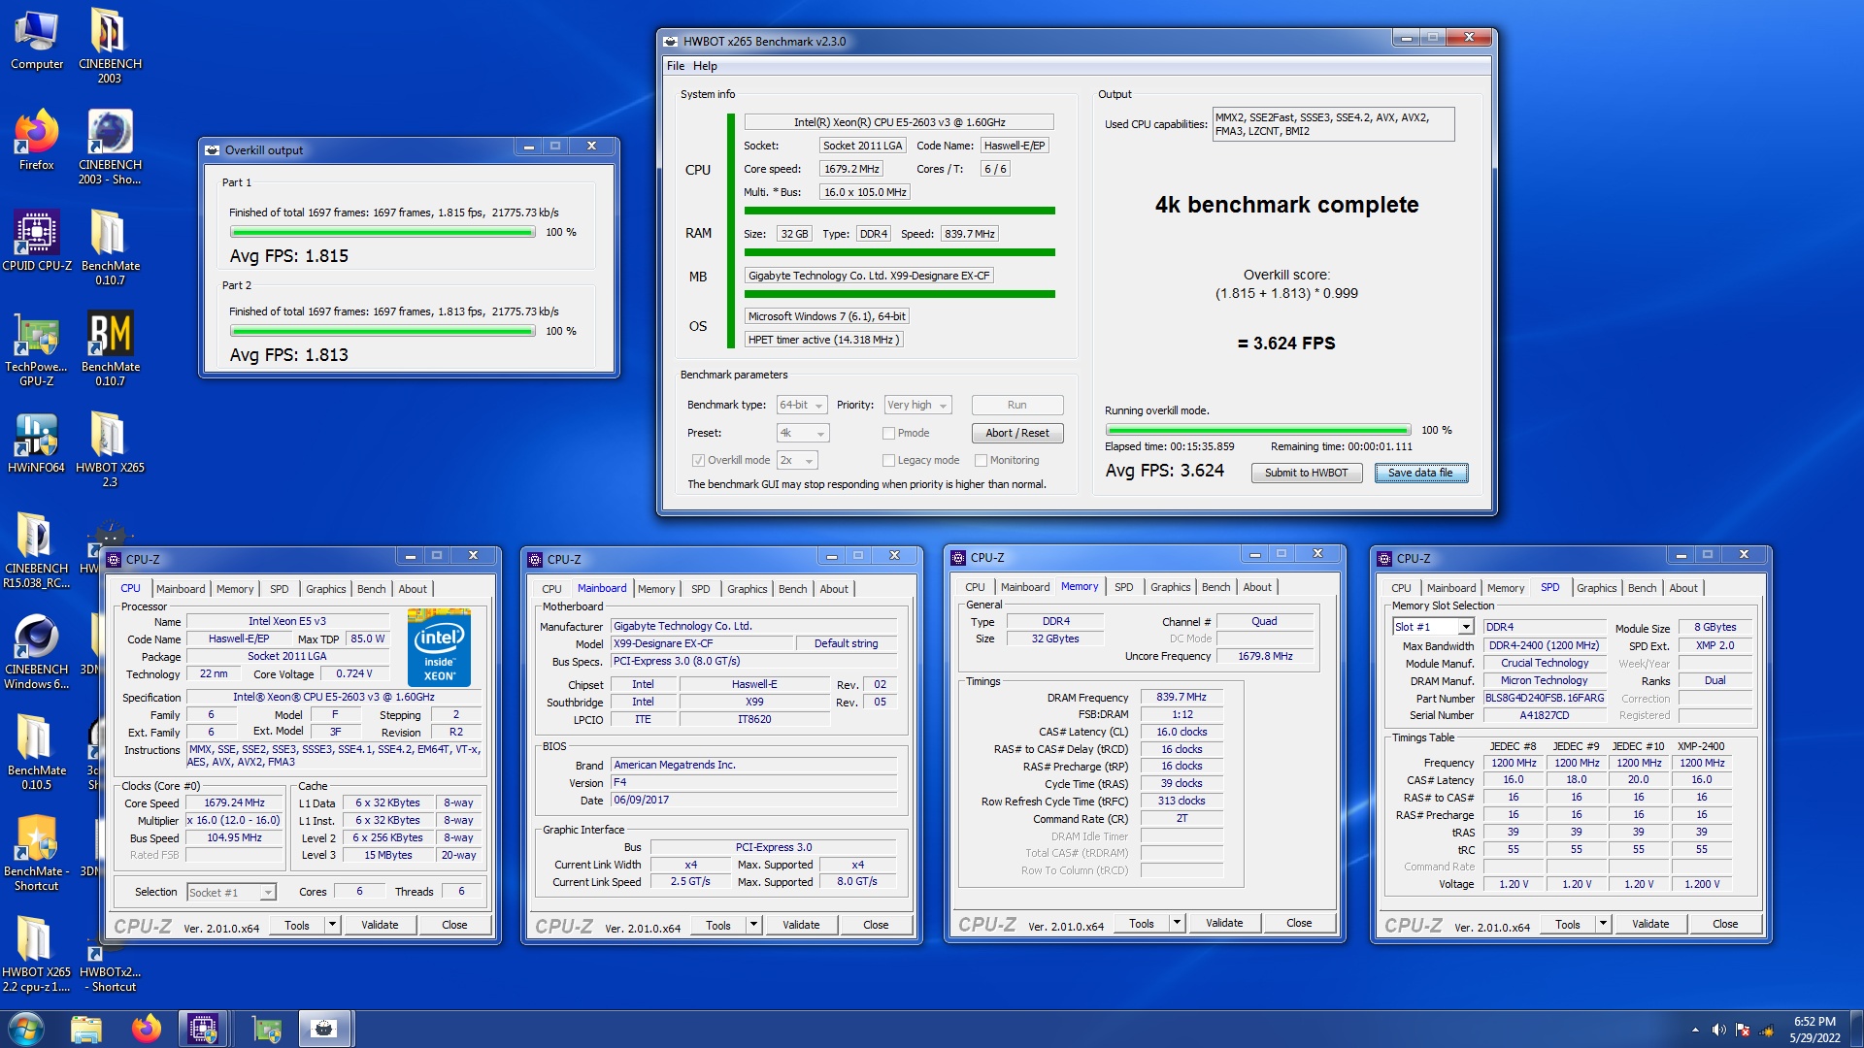The width and height of the screenshot is (1864, 1048).
Task: Show hidden system tray icons
Action: click(x=1695, y=1030)
